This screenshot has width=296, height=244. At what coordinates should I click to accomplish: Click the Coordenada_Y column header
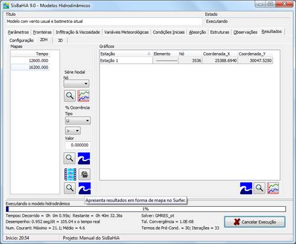pos(255,53)
